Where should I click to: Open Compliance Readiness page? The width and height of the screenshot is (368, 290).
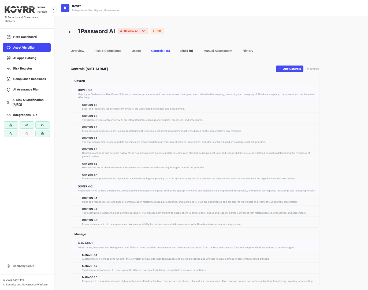pos(27,79)
